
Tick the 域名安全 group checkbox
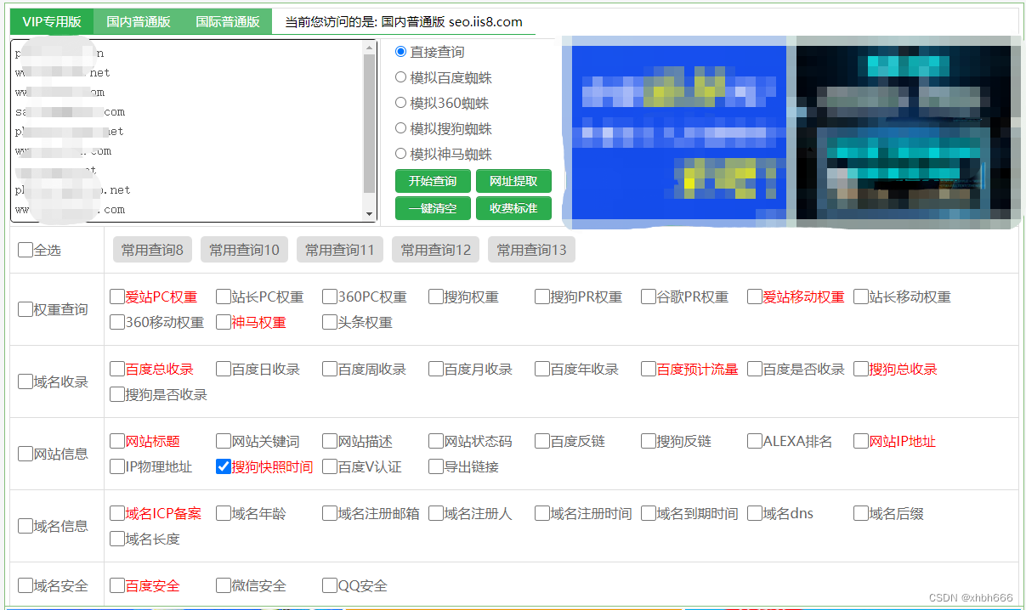pyautogui.click(x=26, y=585)
